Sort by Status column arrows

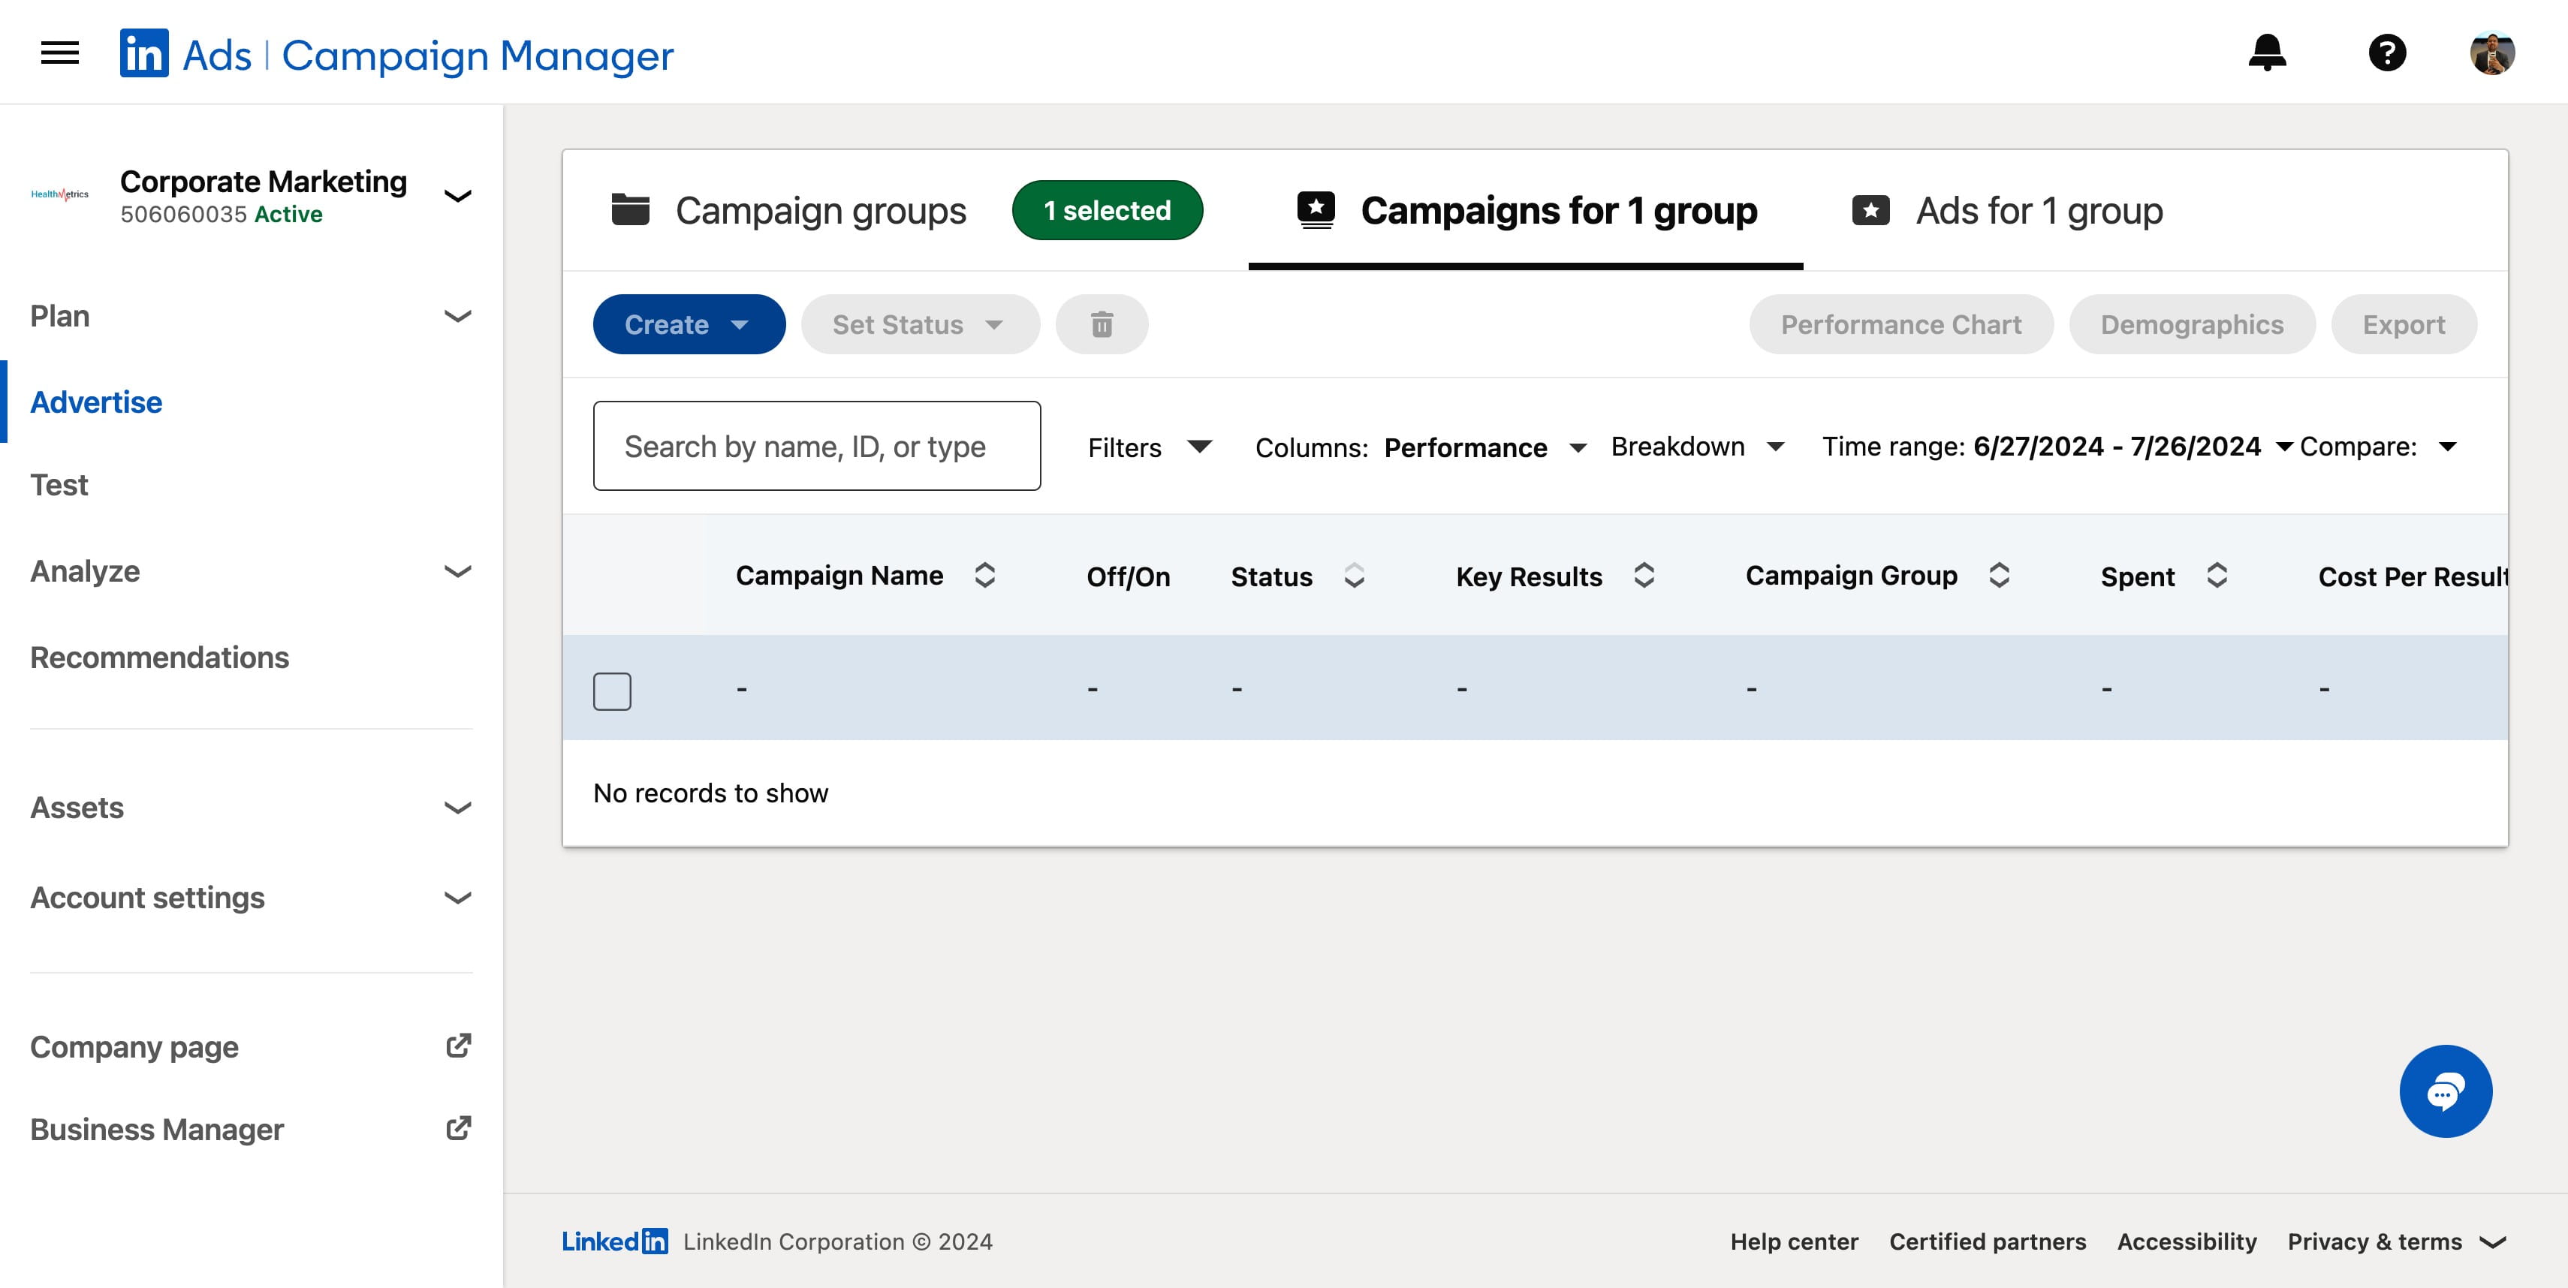pos(1354,576)
